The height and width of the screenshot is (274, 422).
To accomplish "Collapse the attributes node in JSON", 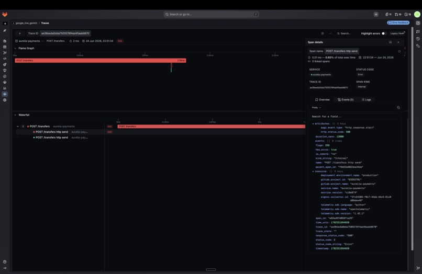I will [x=313, y=124].
